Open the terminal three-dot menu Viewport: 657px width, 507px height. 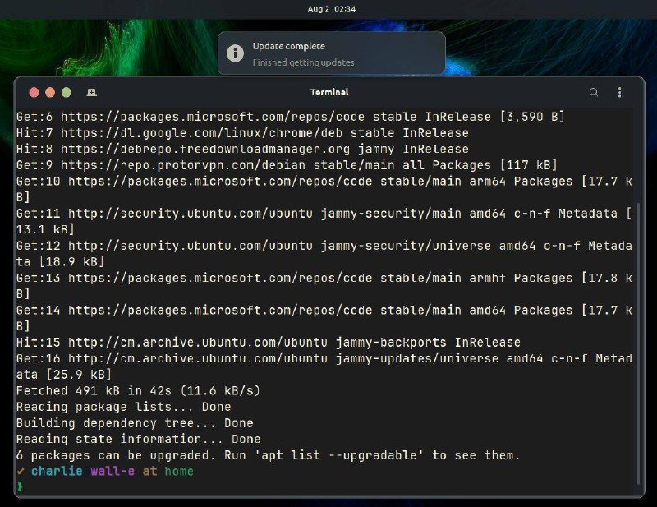(619, 92)
